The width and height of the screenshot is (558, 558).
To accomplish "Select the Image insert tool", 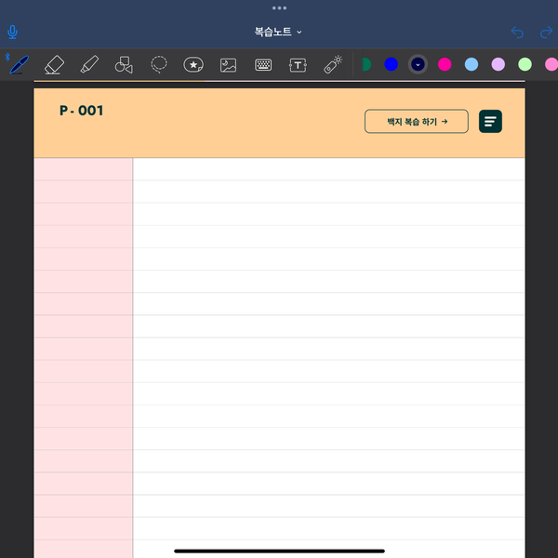I will coord(228,65).
